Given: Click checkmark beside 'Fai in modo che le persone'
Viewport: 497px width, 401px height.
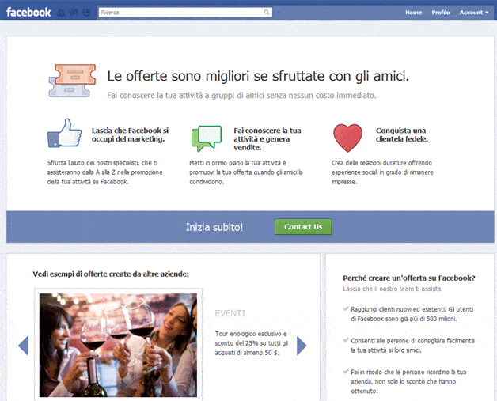Looking at the screenshot, I should coord(346,372).
